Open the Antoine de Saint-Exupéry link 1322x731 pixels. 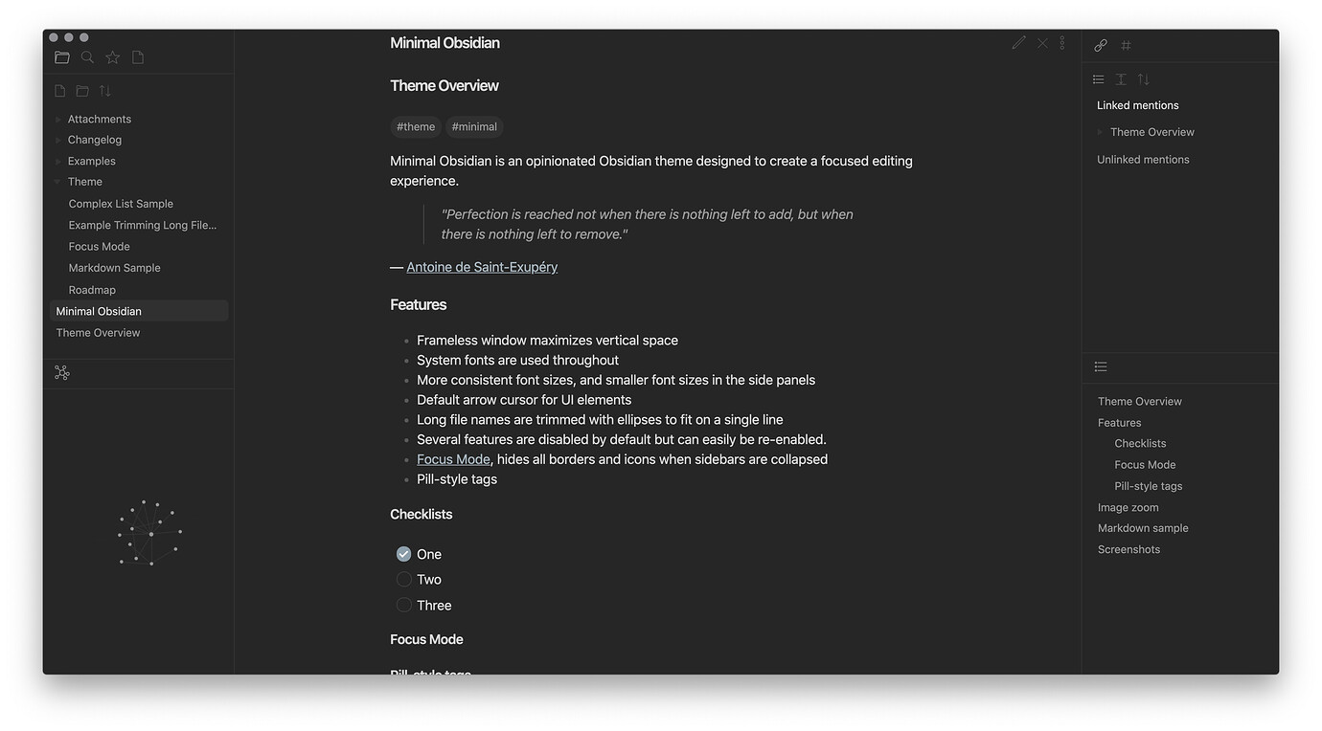tap(482, 267)
